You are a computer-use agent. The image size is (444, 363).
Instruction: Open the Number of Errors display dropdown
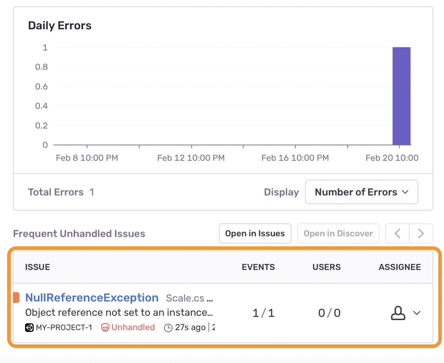(361, 192)
